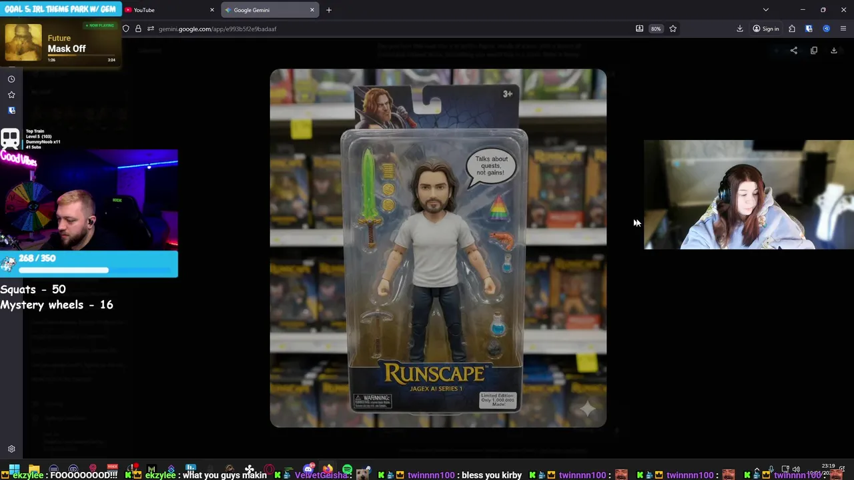The width and height of the screenshot is (854, 480).
Task: Open the sidebar history clock icon
Action: coord(11,79)
